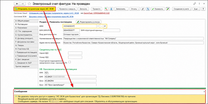This screenshot has width=208, height=104.
Task: Click field containing KCJBKZKX
Action: [x=70, y=81]
